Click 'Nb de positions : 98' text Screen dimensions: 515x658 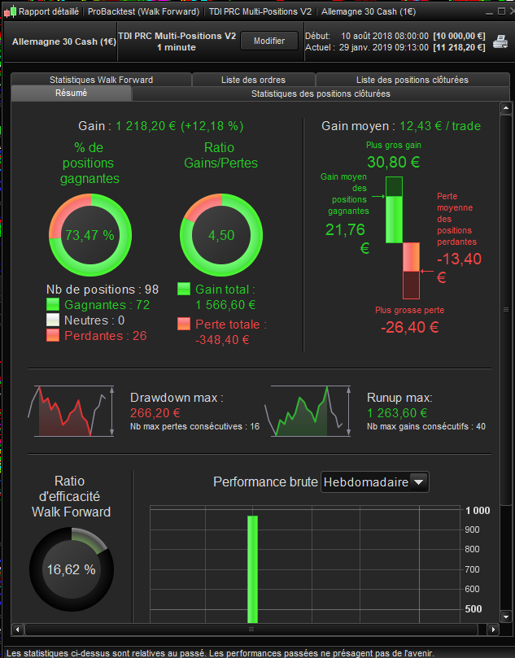[x=103, y=289]
